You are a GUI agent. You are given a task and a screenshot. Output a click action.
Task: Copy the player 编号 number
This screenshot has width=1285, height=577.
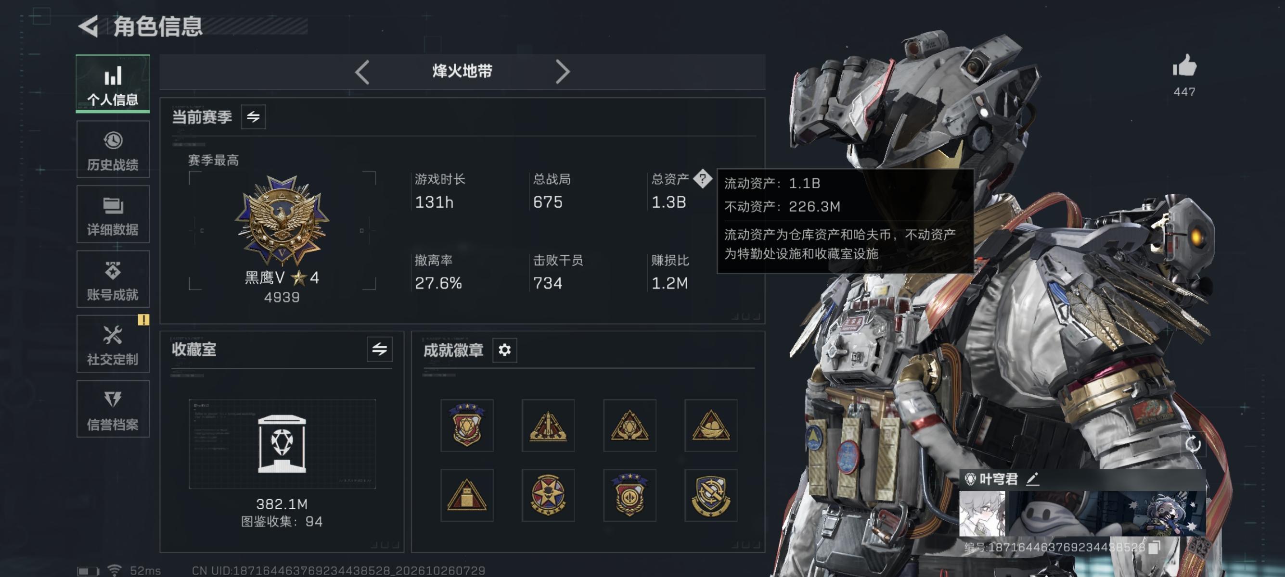click(1154, 548)
